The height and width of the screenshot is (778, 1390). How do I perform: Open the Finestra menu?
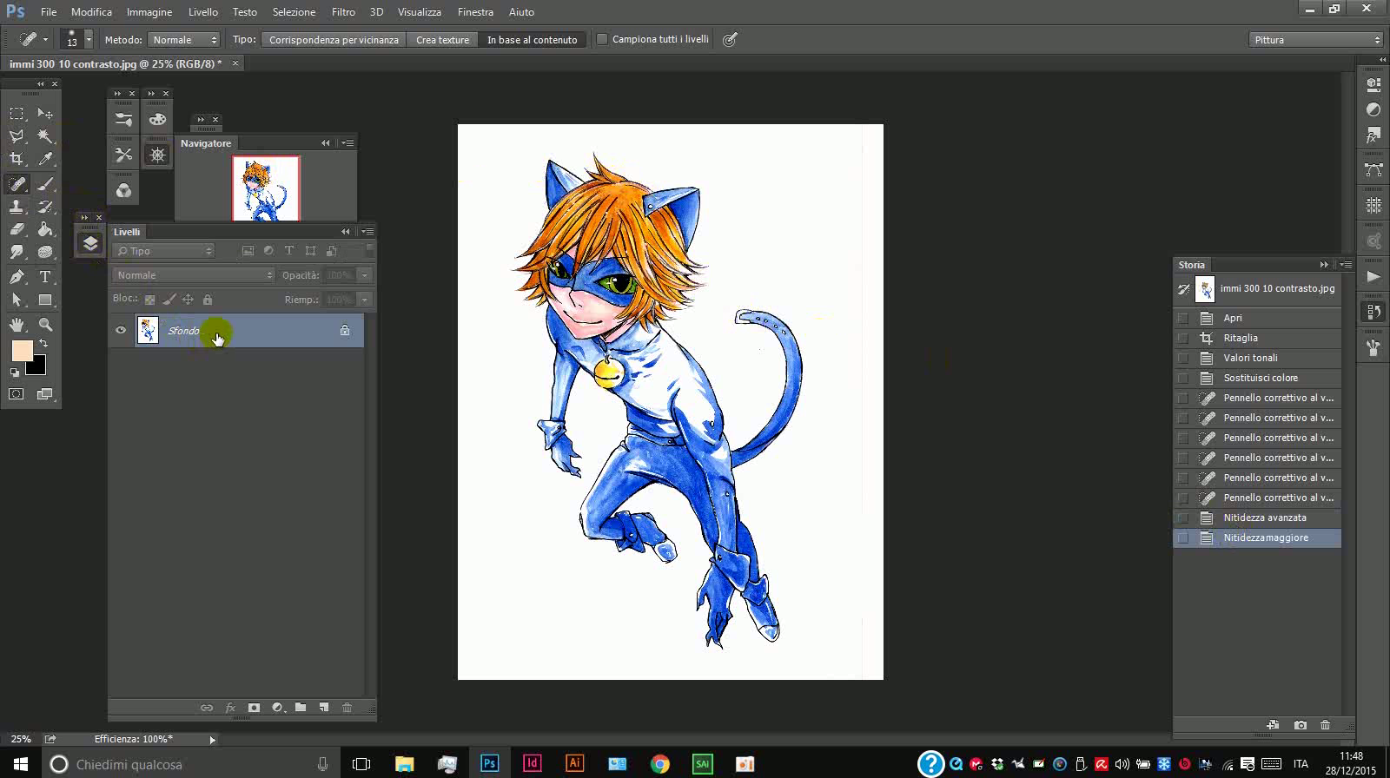pos(475,12)
